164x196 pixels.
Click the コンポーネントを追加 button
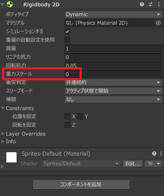(81, 185)
